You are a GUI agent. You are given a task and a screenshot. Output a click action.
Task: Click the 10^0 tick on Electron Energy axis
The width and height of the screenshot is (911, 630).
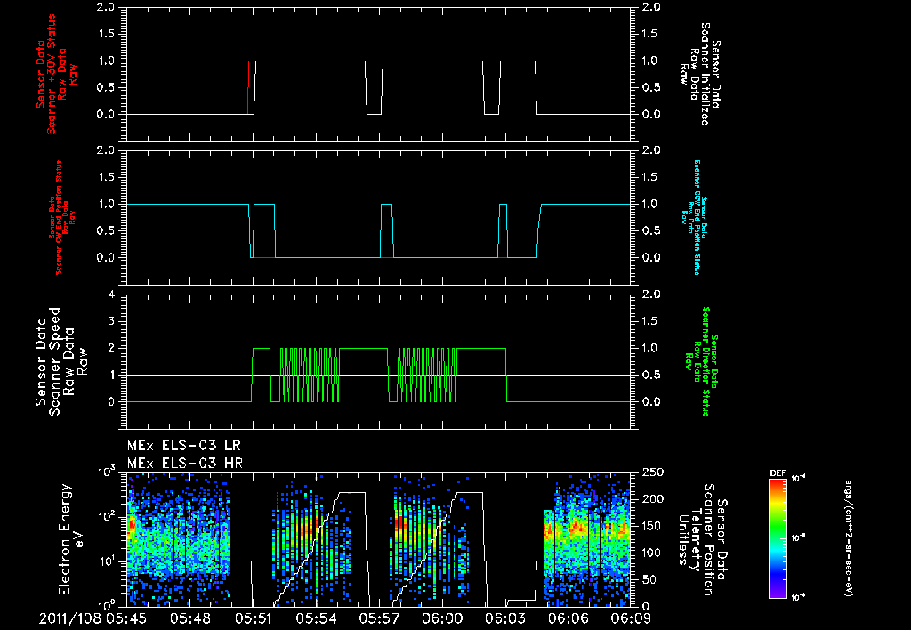[107, 604]
